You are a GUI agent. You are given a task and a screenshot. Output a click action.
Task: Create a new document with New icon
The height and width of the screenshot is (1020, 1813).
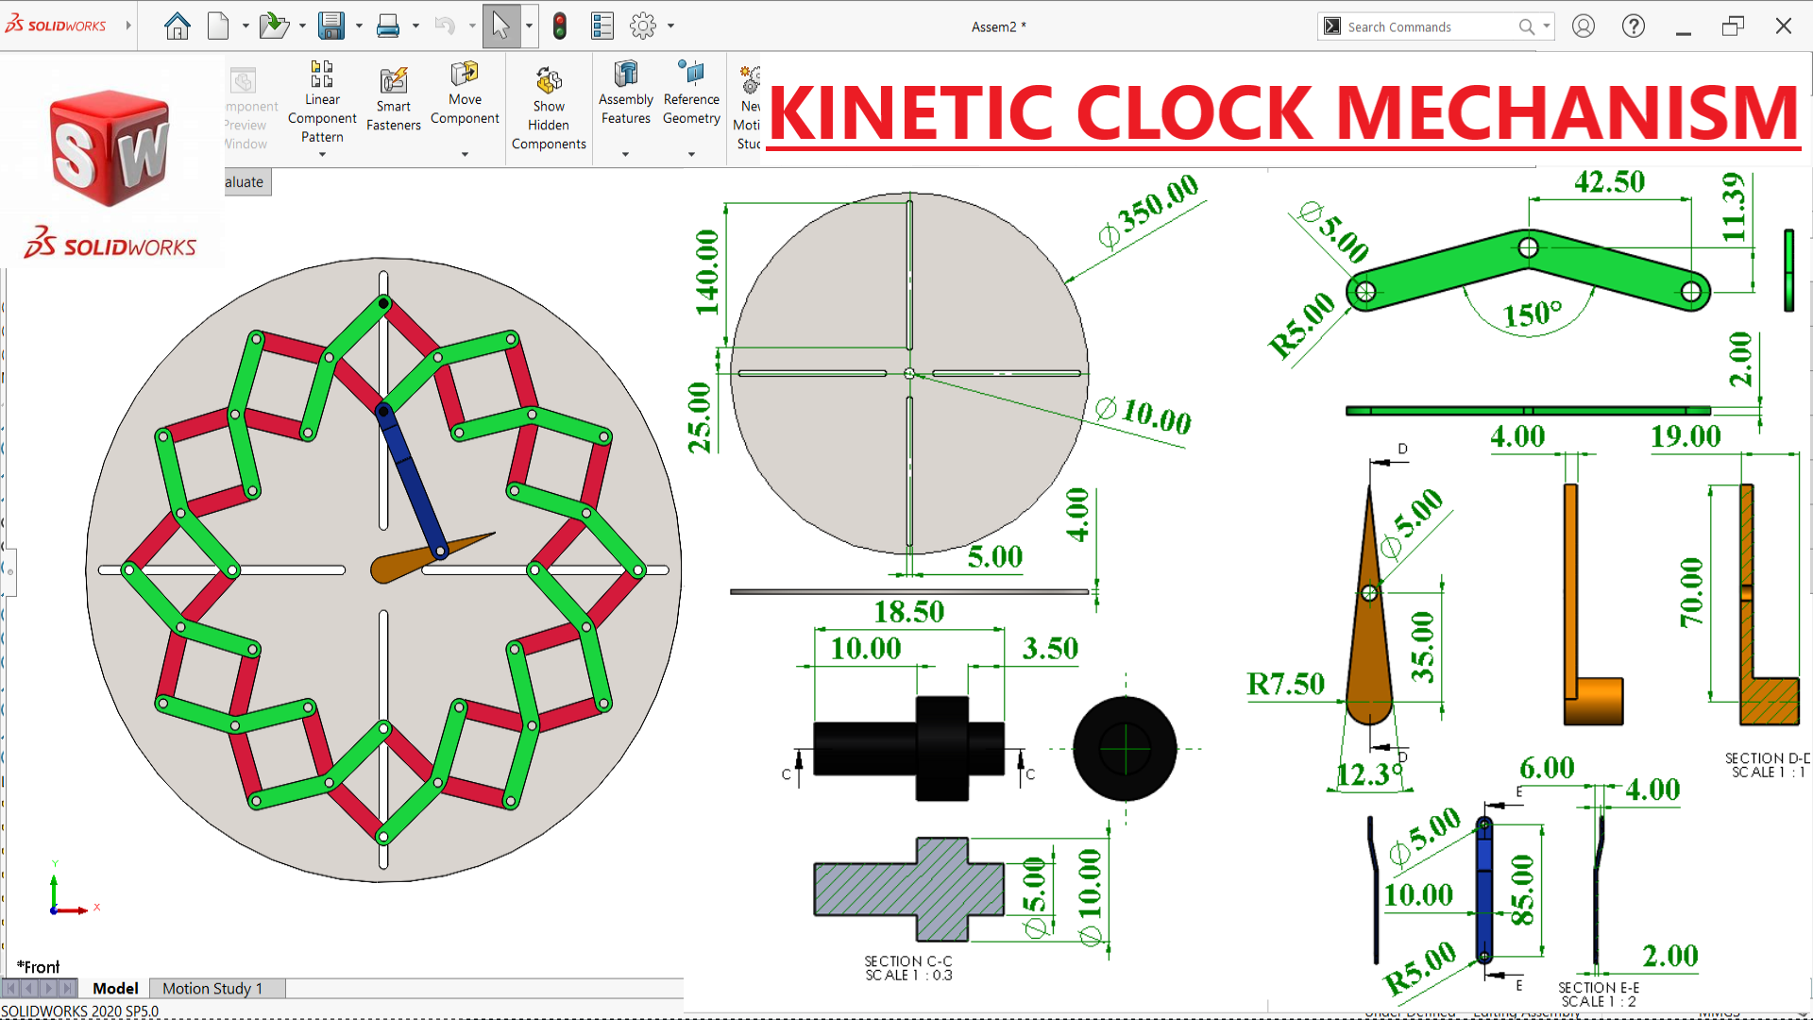[218, 26]
